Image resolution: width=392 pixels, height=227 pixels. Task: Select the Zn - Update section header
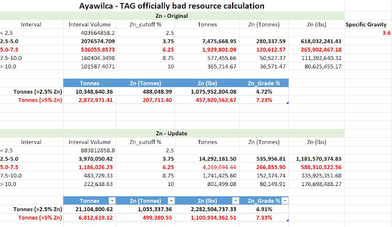(x=172, y=133)
